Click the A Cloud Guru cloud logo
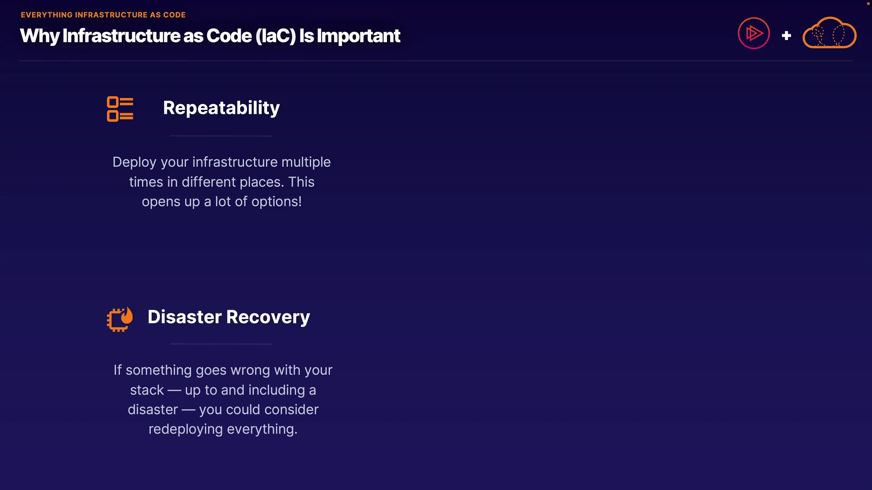This screenshot has height=490, width=872. coord(829,33)
